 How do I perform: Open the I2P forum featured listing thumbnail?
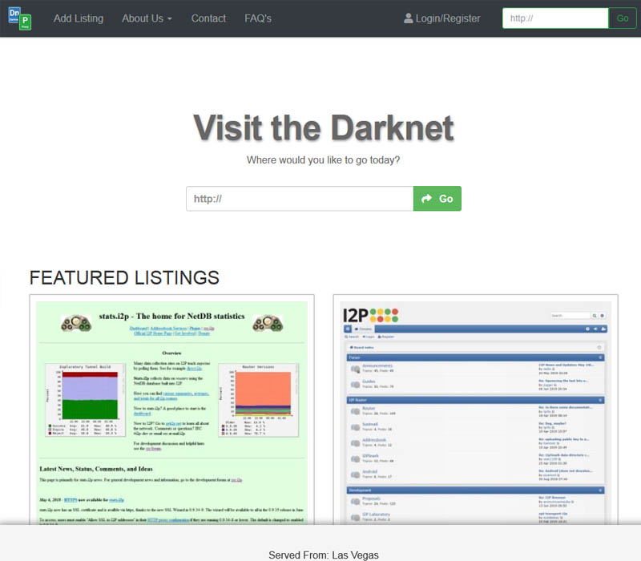pyautogui.click(x=475, y=412)
